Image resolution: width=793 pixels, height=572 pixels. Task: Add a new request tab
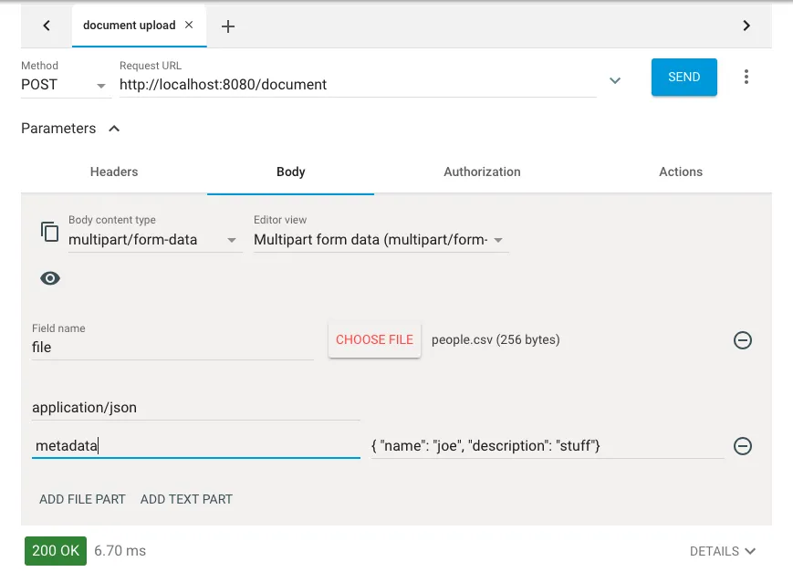tap(228, 26)
